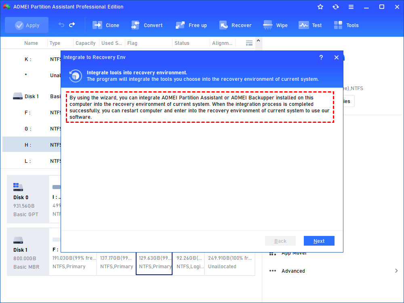Select the * unallocated row

[32, 75]
